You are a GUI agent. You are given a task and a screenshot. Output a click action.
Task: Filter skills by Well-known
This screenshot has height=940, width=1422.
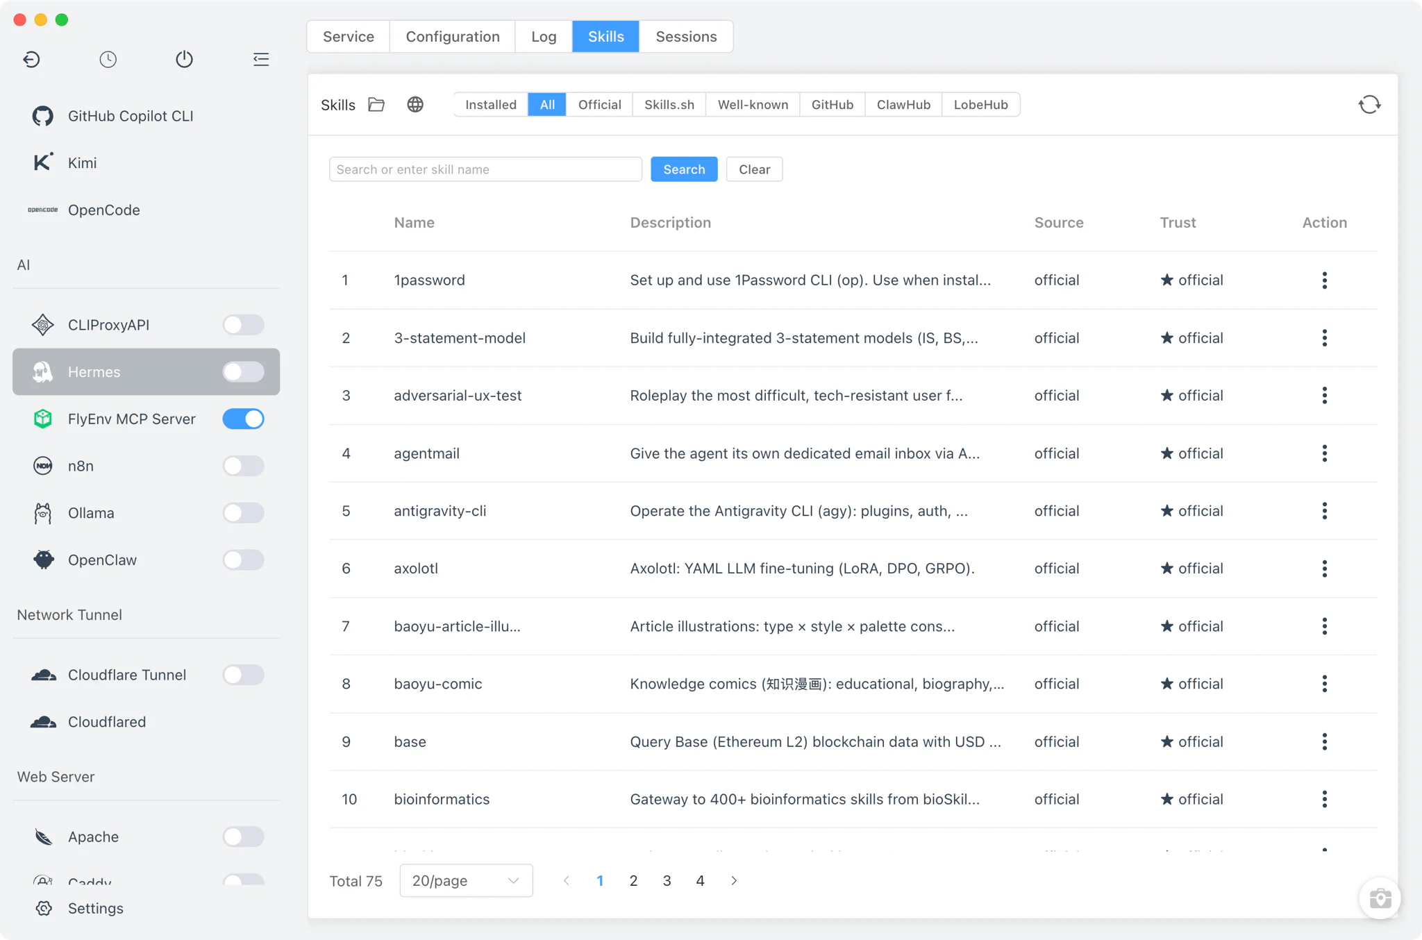pos(753,105)
